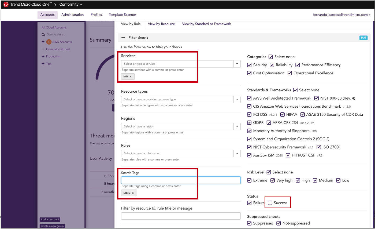
Task: Uncheck ASAE 3150 Security of CDR Data
Action: 303,115
